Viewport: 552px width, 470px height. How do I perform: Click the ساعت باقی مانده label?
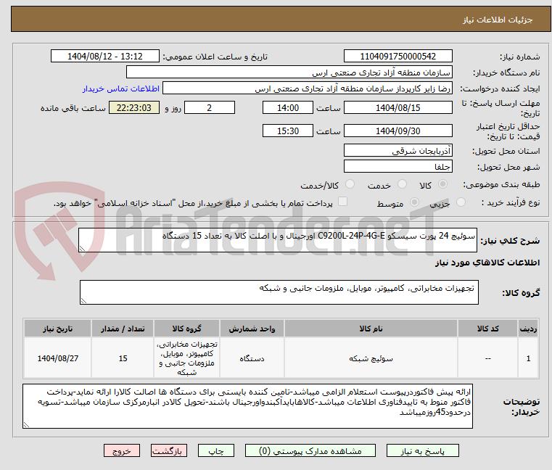[73, 108]
